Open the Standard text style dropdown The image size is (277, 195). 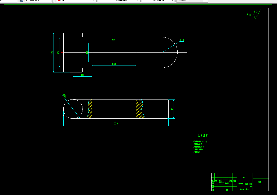tap(38, 1)
